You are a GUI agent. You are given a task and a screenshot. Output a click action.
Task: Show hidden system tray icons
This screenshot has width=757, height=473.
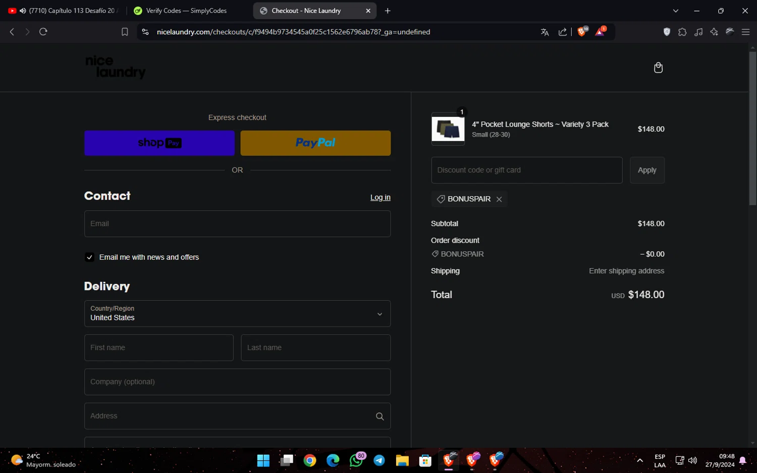coord(640,460)
